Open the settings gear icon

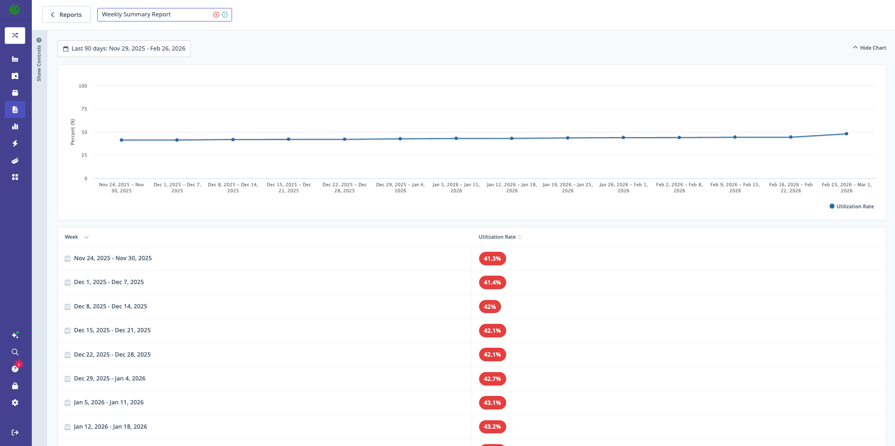[15, 402]
